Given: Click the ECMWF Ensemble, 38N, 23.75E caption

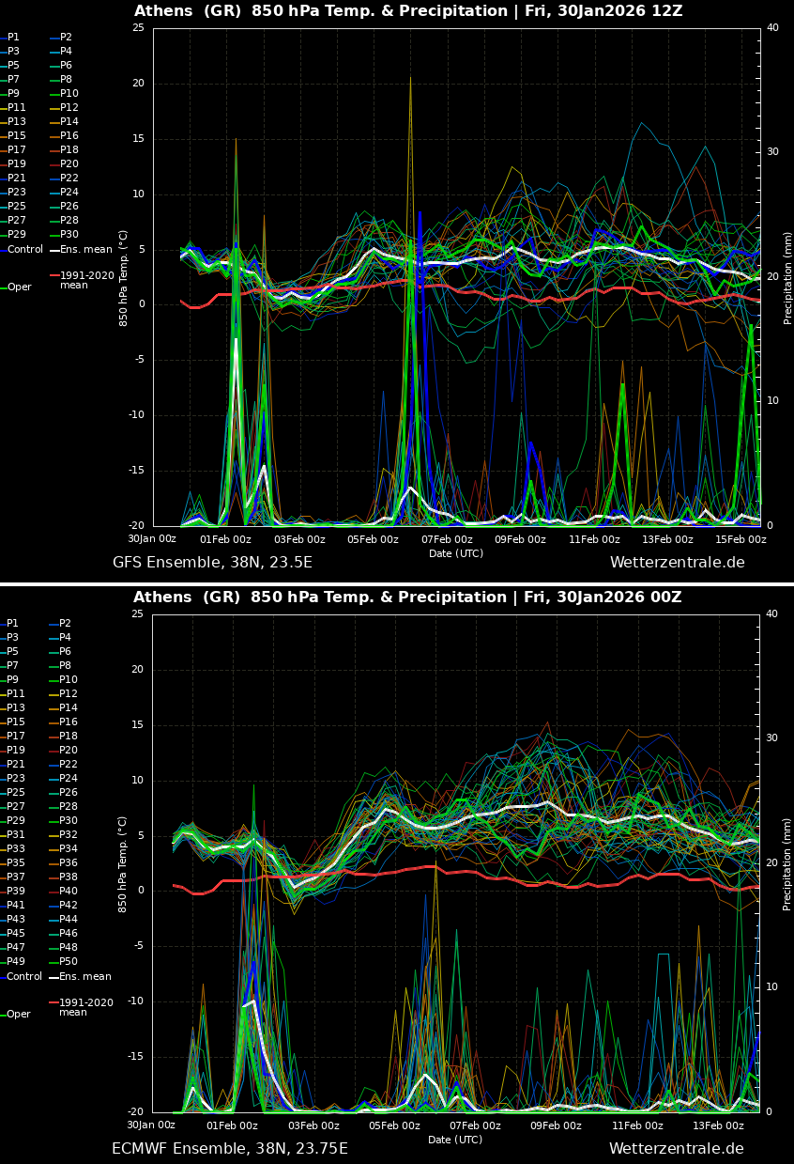Looking at the screenshot, I should 230,1149.
